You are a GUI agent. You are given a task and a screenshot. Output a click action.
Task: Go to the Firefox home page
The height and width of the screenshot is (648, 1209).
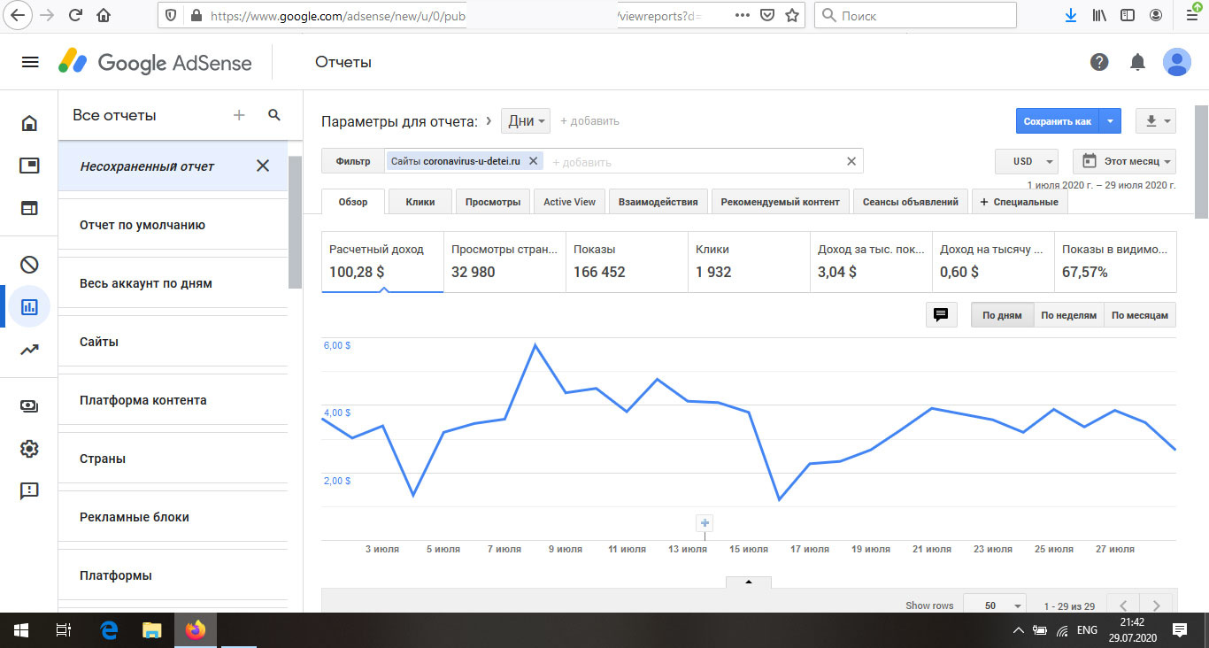(x=104, y=15)
